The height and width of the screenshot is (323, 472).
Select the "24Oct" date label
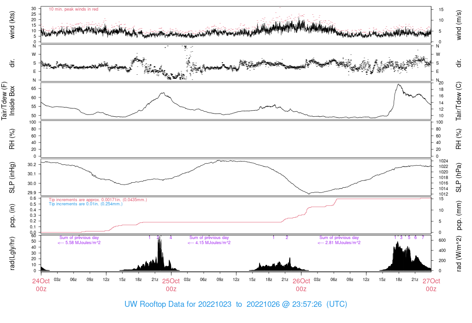(x=41, y=281)
